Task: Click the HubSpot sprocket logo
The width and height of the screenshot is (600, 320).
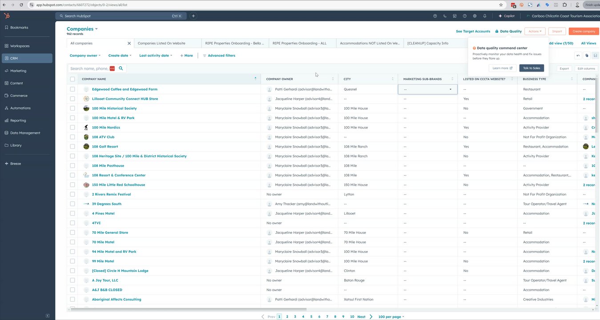Action: tap(7, 16)
